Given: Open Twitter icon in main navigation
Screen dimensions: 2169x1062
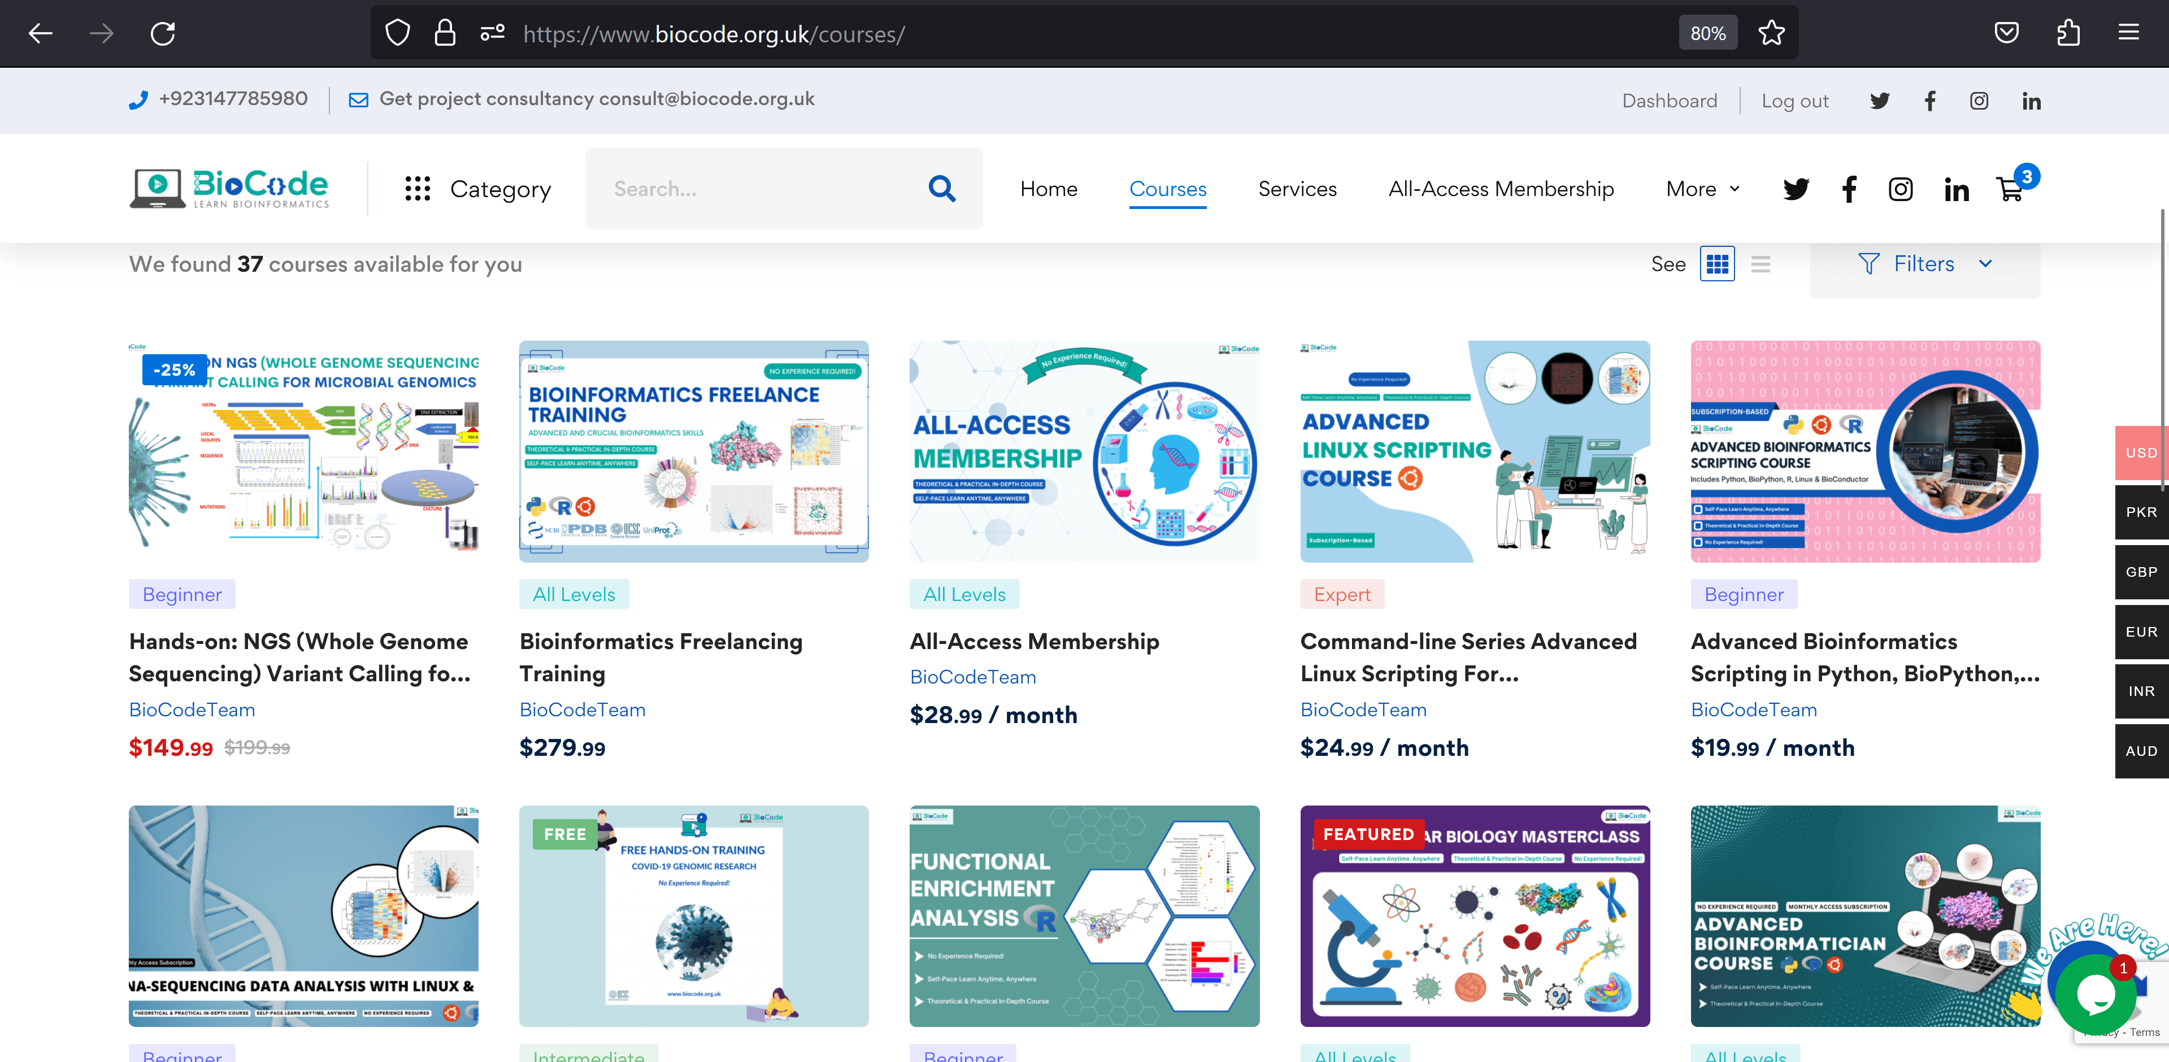Looking at the screenshot, I should coord(1796,189).
